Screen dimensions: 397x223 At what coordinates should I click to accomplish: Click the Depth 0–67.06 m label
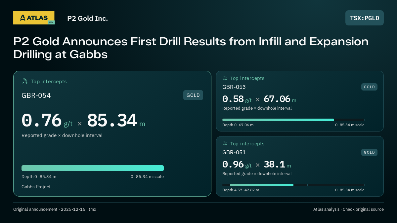(x=238, y=125)
